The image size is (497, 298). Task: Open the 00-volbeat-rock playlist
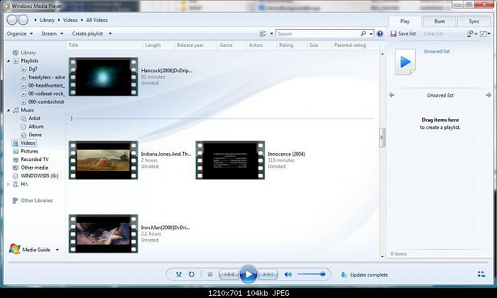46,94
